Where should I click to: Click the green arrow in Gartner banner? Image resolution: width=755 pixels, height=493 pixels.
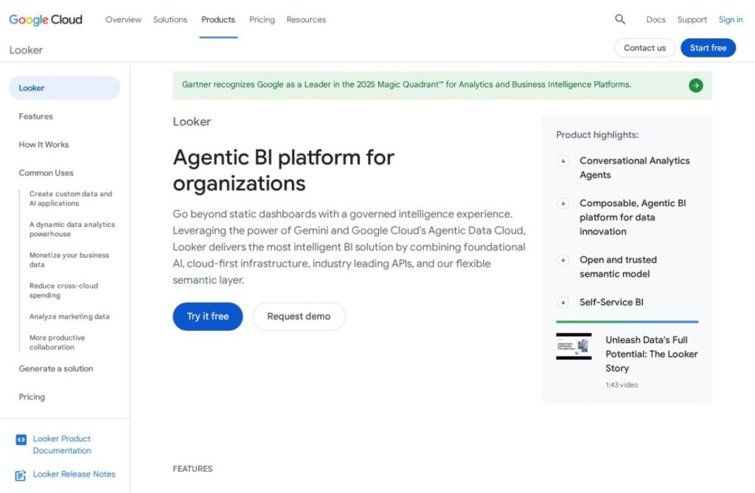pos(695,85)
